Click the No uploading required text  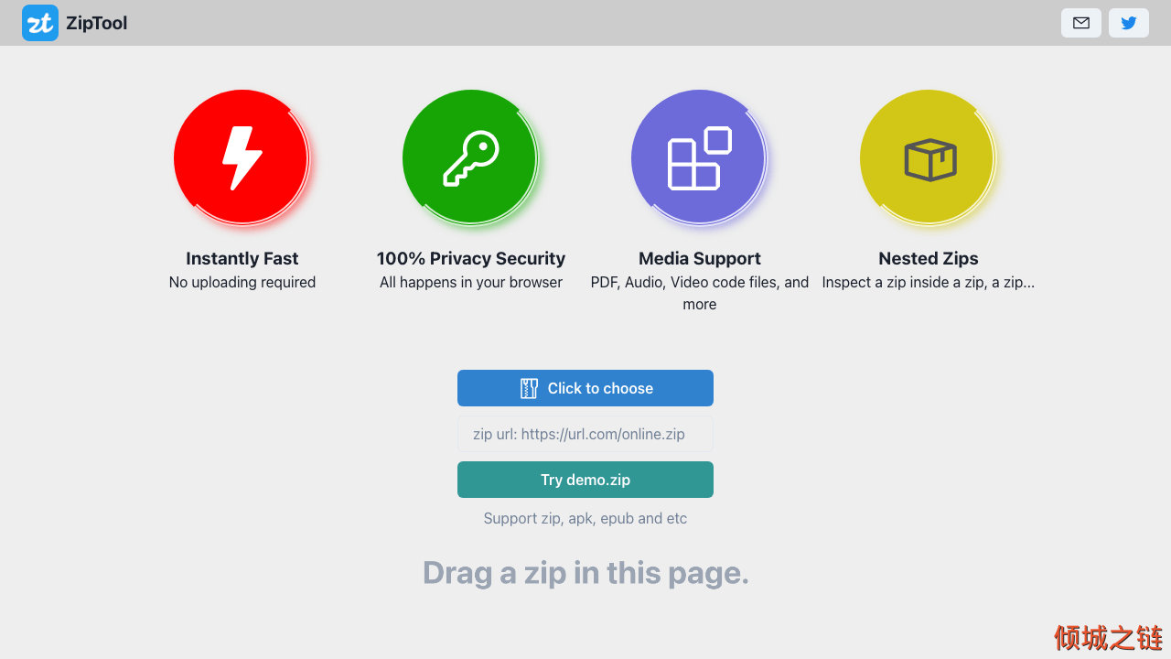click(x=242, y=282)
